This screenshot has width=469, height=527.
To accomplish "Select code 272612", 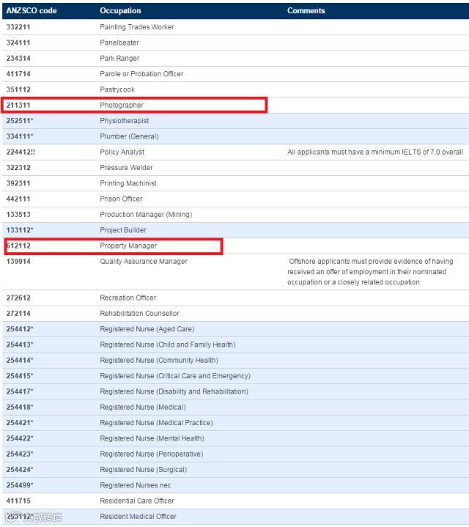I will pyautogui.click(x=18, y=298).
